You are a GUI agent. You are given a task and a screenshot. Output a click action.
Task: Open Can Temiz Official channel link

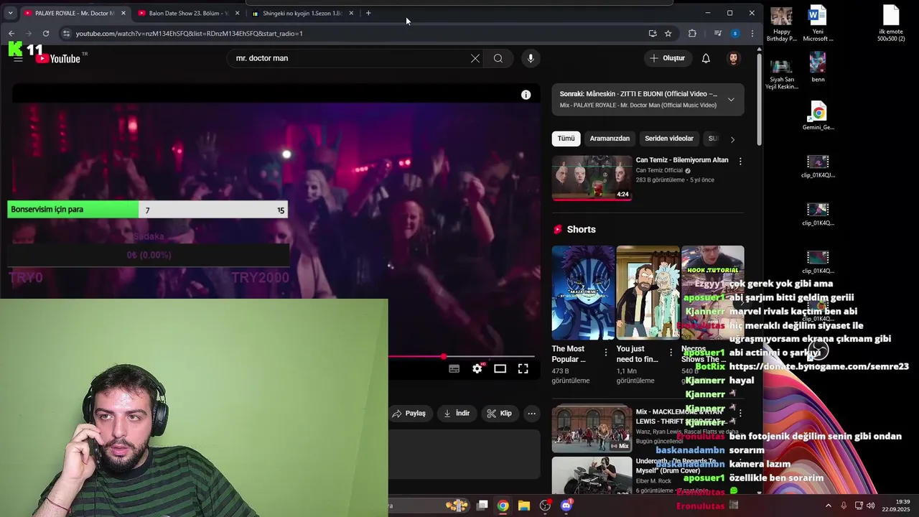(659, 170)
